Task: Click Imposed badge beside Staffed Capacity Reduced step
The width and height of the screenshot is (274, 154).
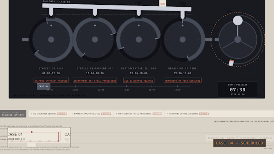Action: tap(106, 114)
